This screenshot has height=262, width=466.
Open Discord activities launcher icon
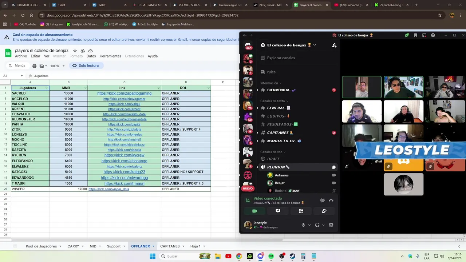click(301, 211)
